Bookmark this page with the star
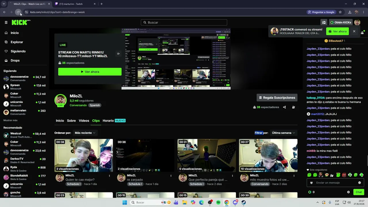Screen dimensions: 368x207 coord(340,12)
